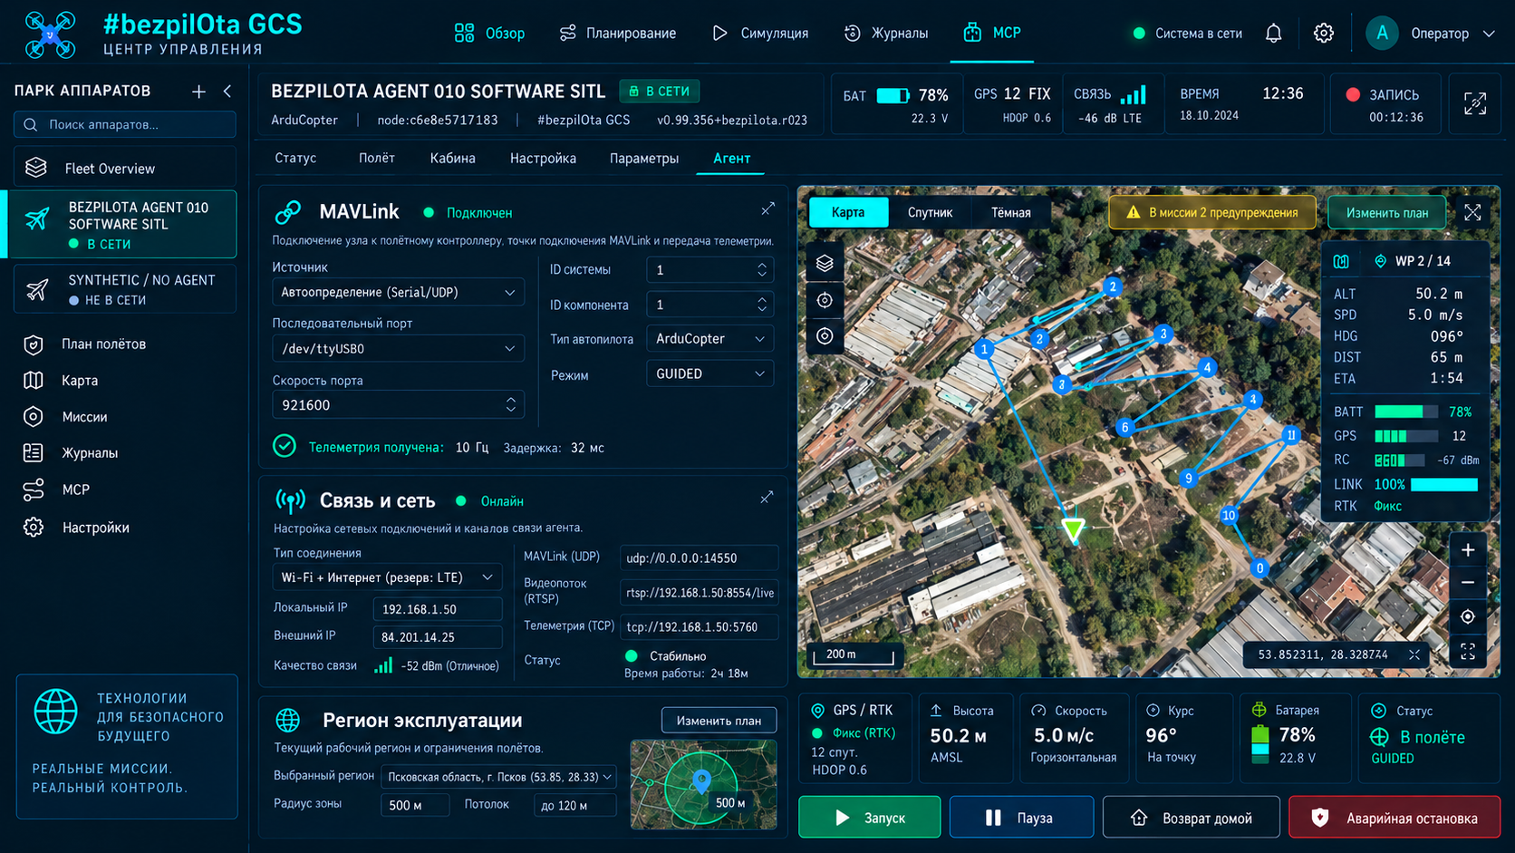The width and height of the screenshot is (1515, 853).
Task: Click the LINK 100% progress bar
Action: (1444, 485)
